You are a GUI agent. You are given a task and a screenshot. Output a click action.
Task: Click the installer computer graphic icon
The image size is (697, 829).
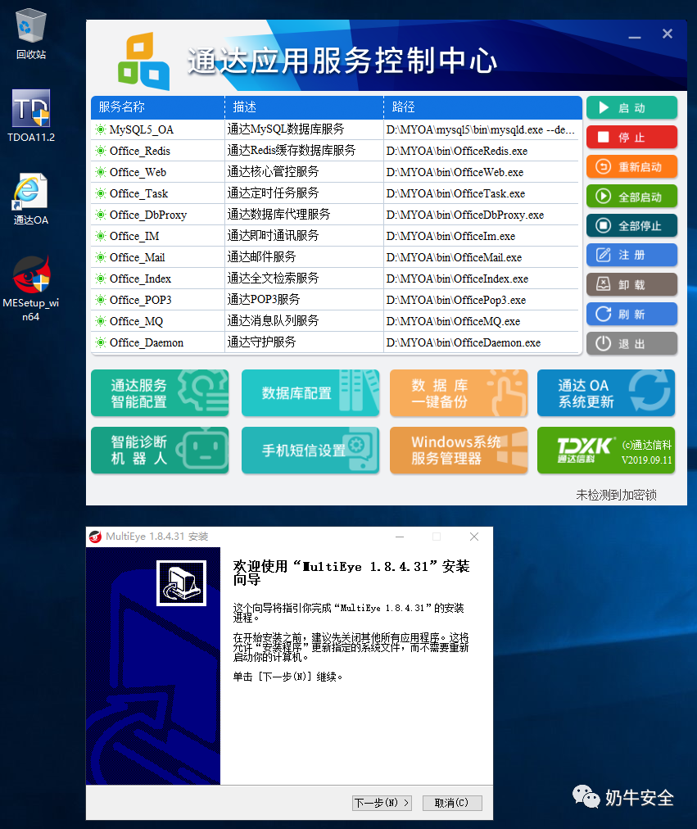(181, 582)
